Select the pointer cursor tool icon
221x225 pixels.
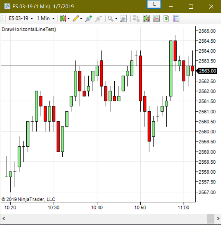coord(110,18)
